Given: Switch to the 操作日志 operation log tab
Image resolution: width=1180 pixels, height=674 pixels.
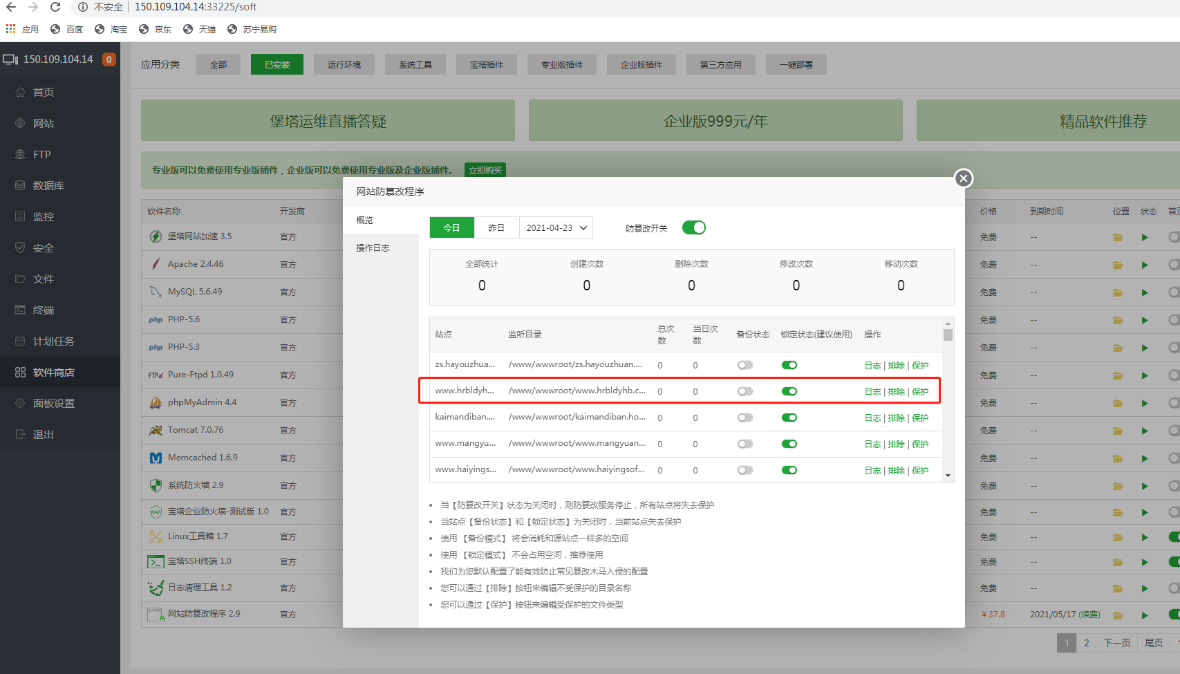Looking at the screenshot, I should click(381, 247).
